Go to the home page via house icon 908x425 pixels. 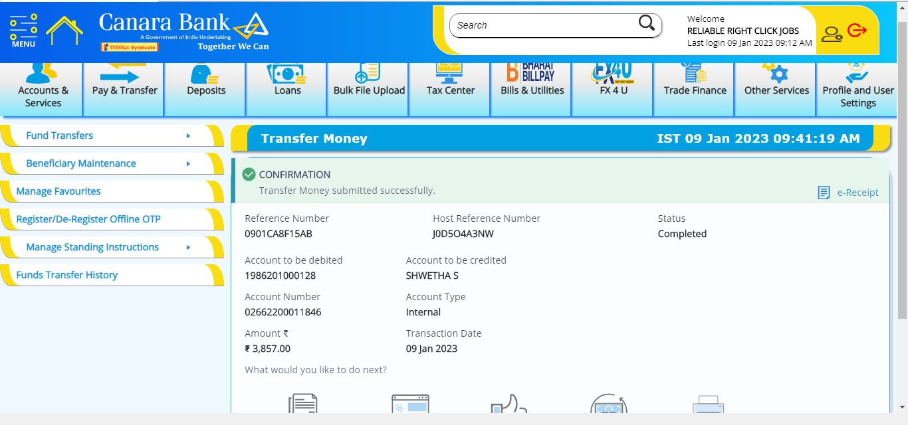(x=64, y=31)
